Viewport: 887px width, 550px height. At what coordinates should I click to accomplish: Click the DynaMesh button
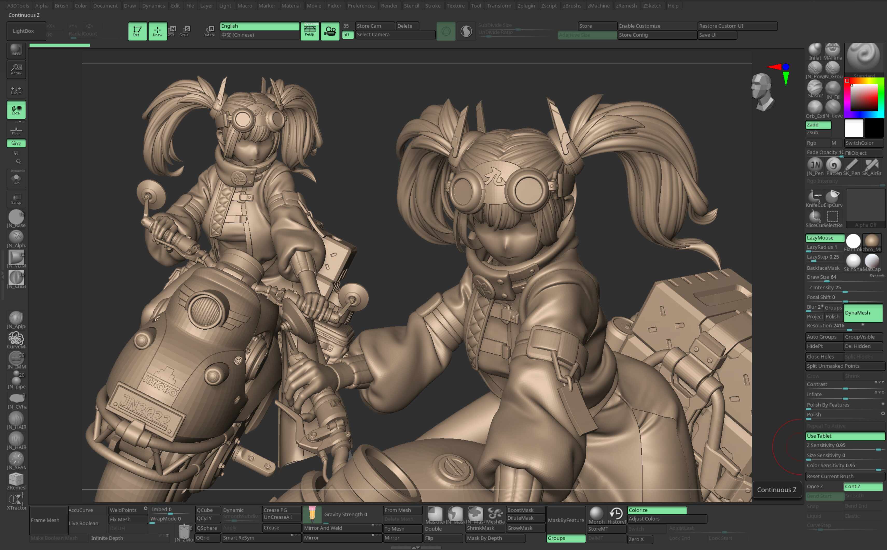click(x=863, y=313)
